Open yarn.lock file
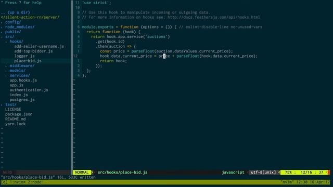This screenshot has height=187, width=333. pos(15,124)
